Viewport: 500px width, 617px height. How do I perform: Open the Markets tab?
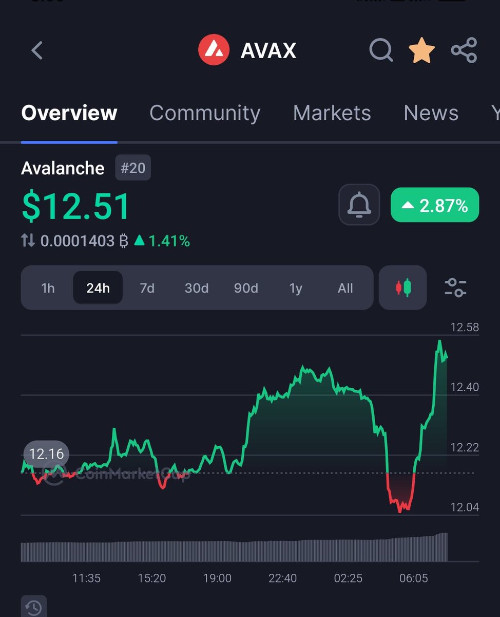click(x=332, y=113)
